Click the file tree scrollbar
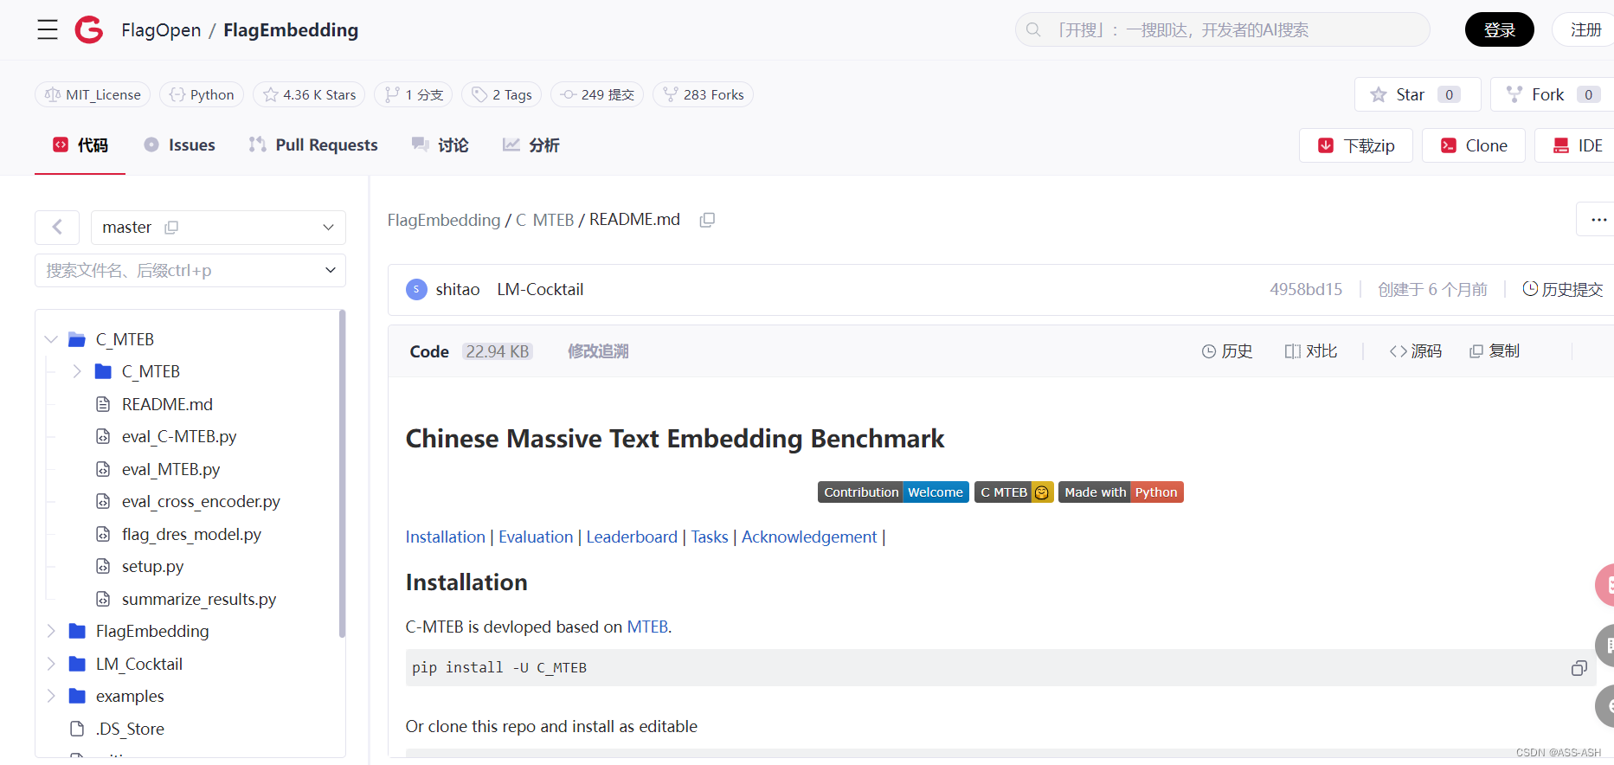The height and width of the screenshot is (765, 1614). 342,474
